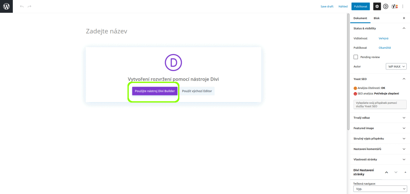Click the Okamžitě publish time link
This screenshot has height=194, width=410.
pyautogui.click(x=385, y=48)
